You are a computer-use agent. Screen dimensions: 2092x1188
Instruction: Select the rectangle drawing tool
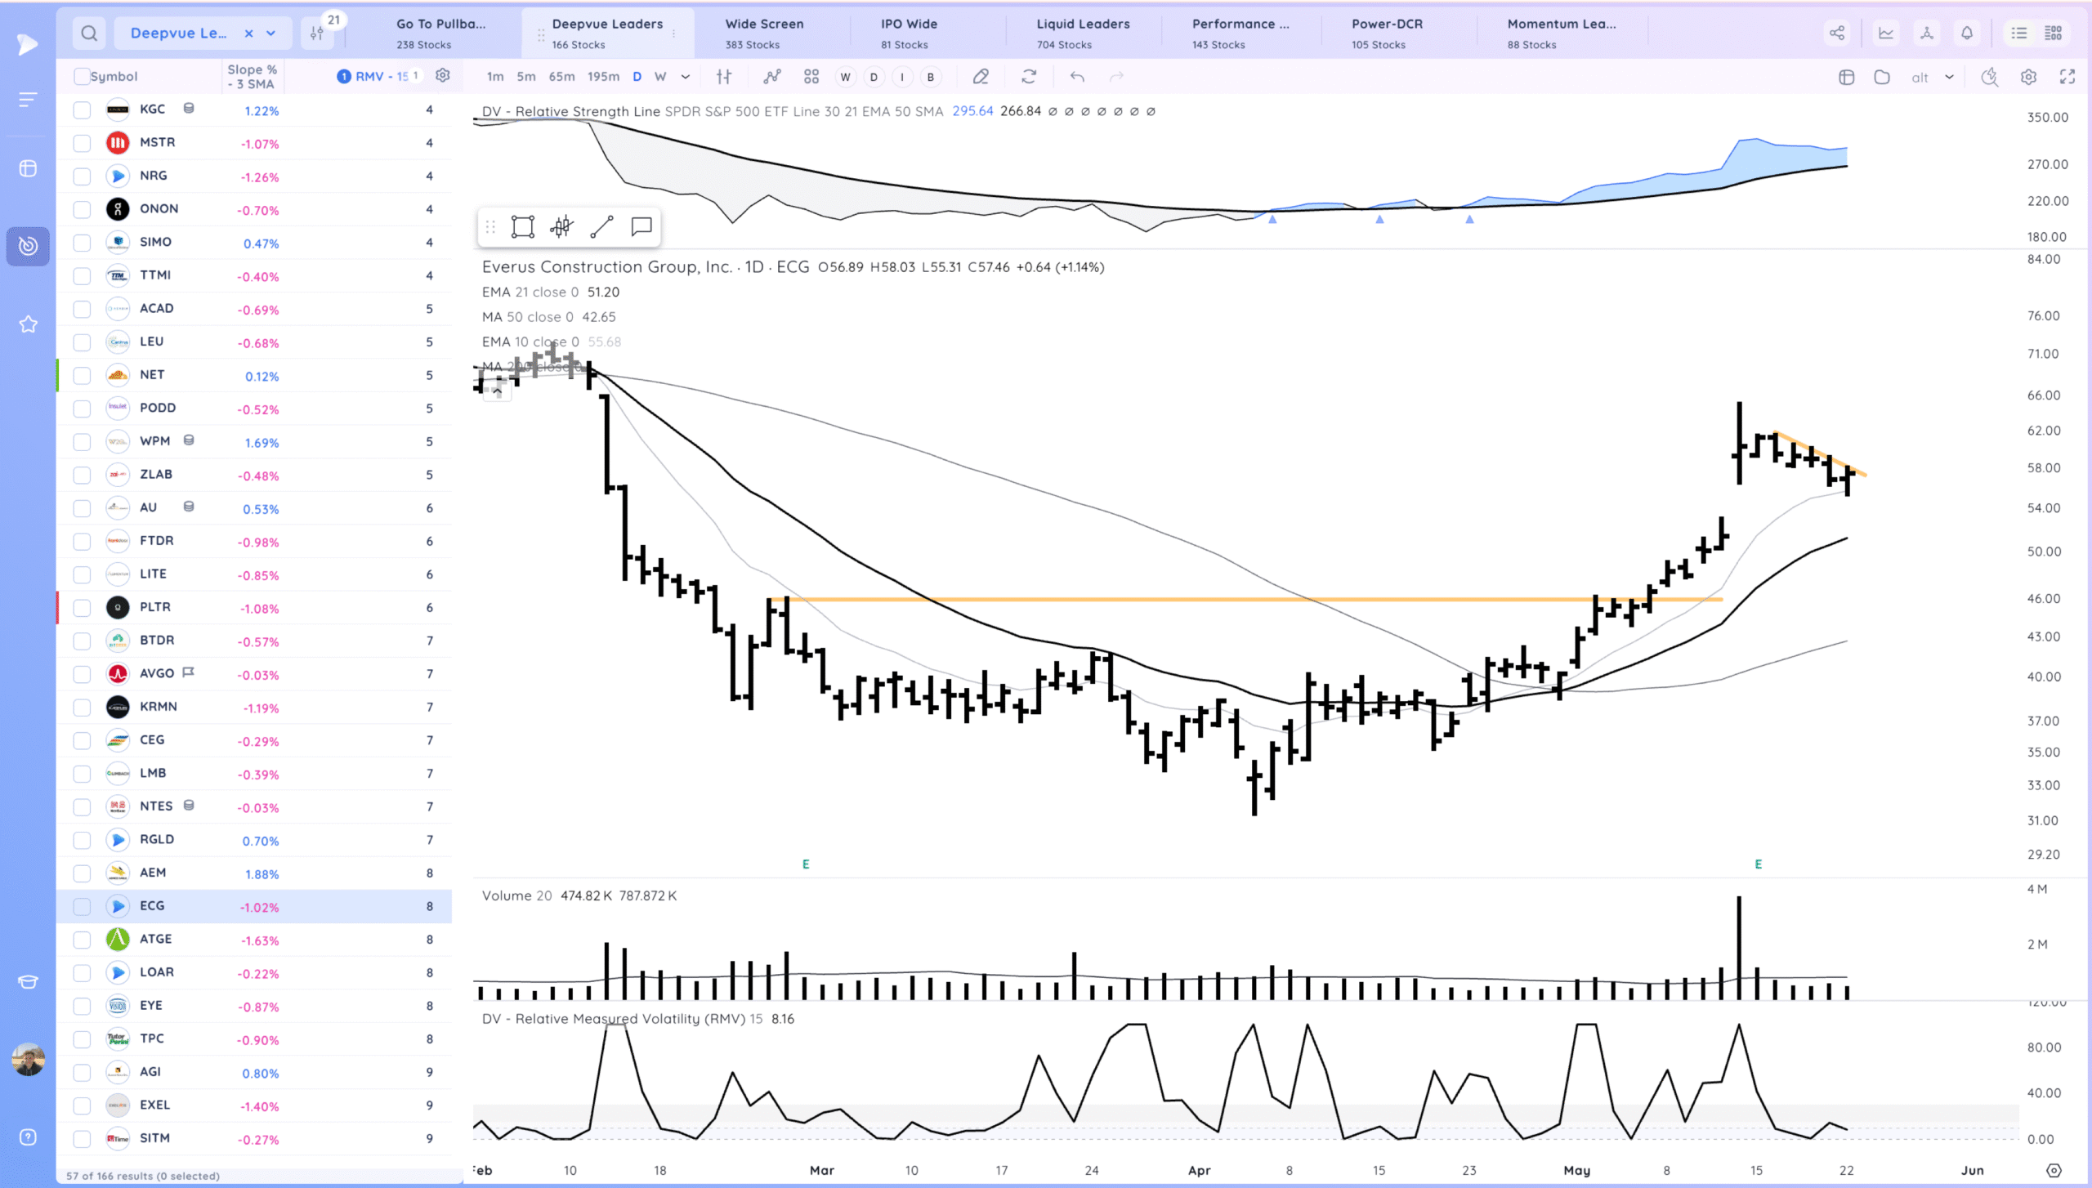[522, 227]
